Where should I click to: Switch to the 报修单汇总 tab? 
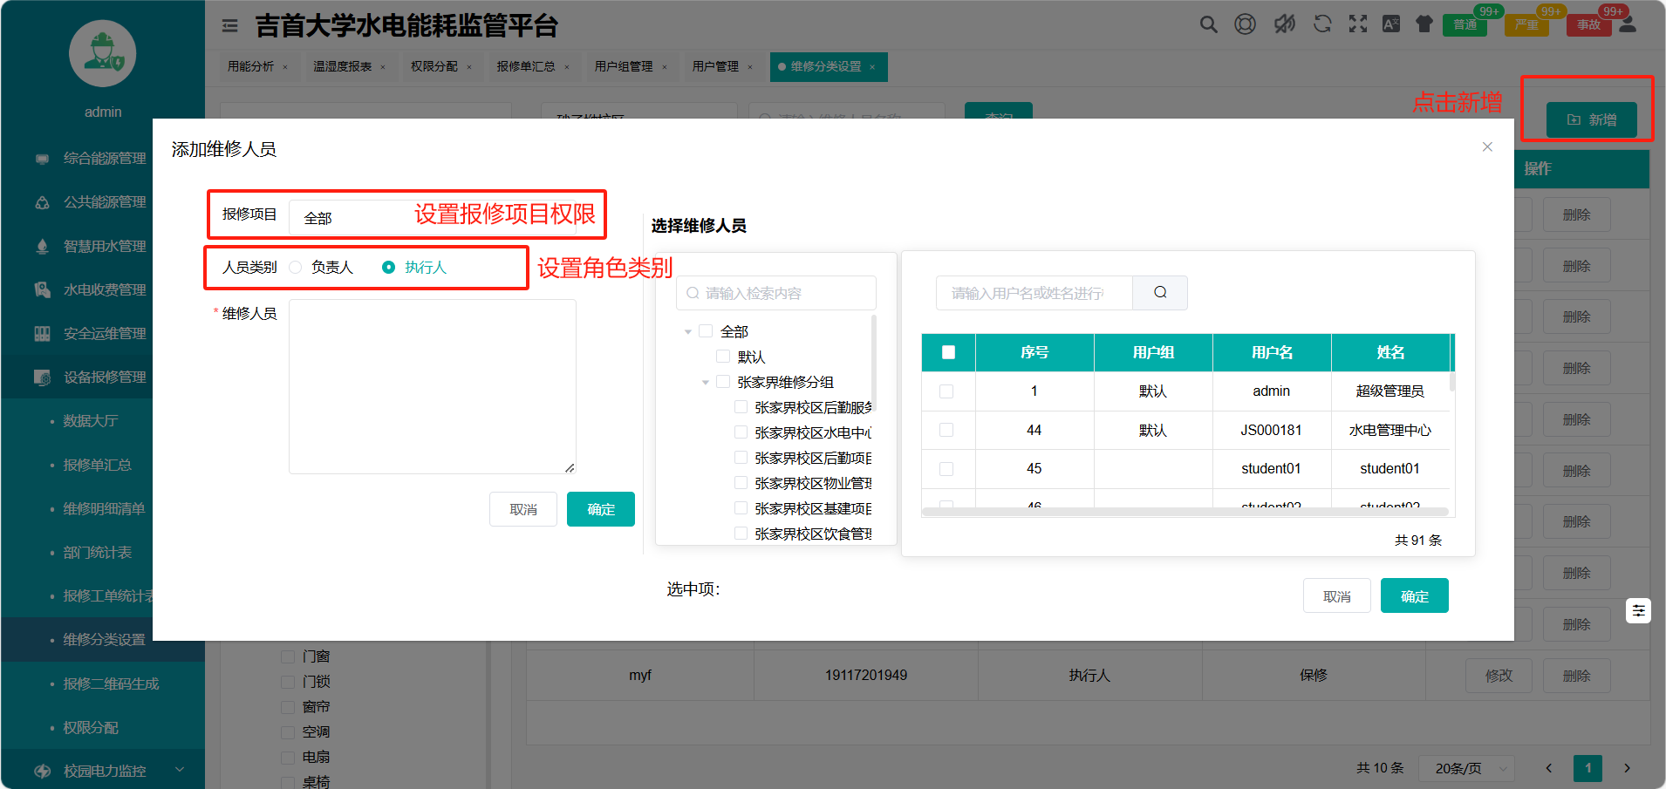pos(526,66)
